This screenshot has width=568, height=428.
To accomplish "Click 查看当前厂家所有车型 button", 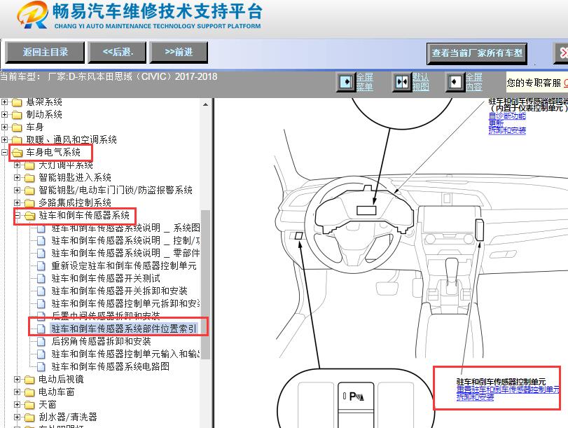I will click(x=477, y=54).
